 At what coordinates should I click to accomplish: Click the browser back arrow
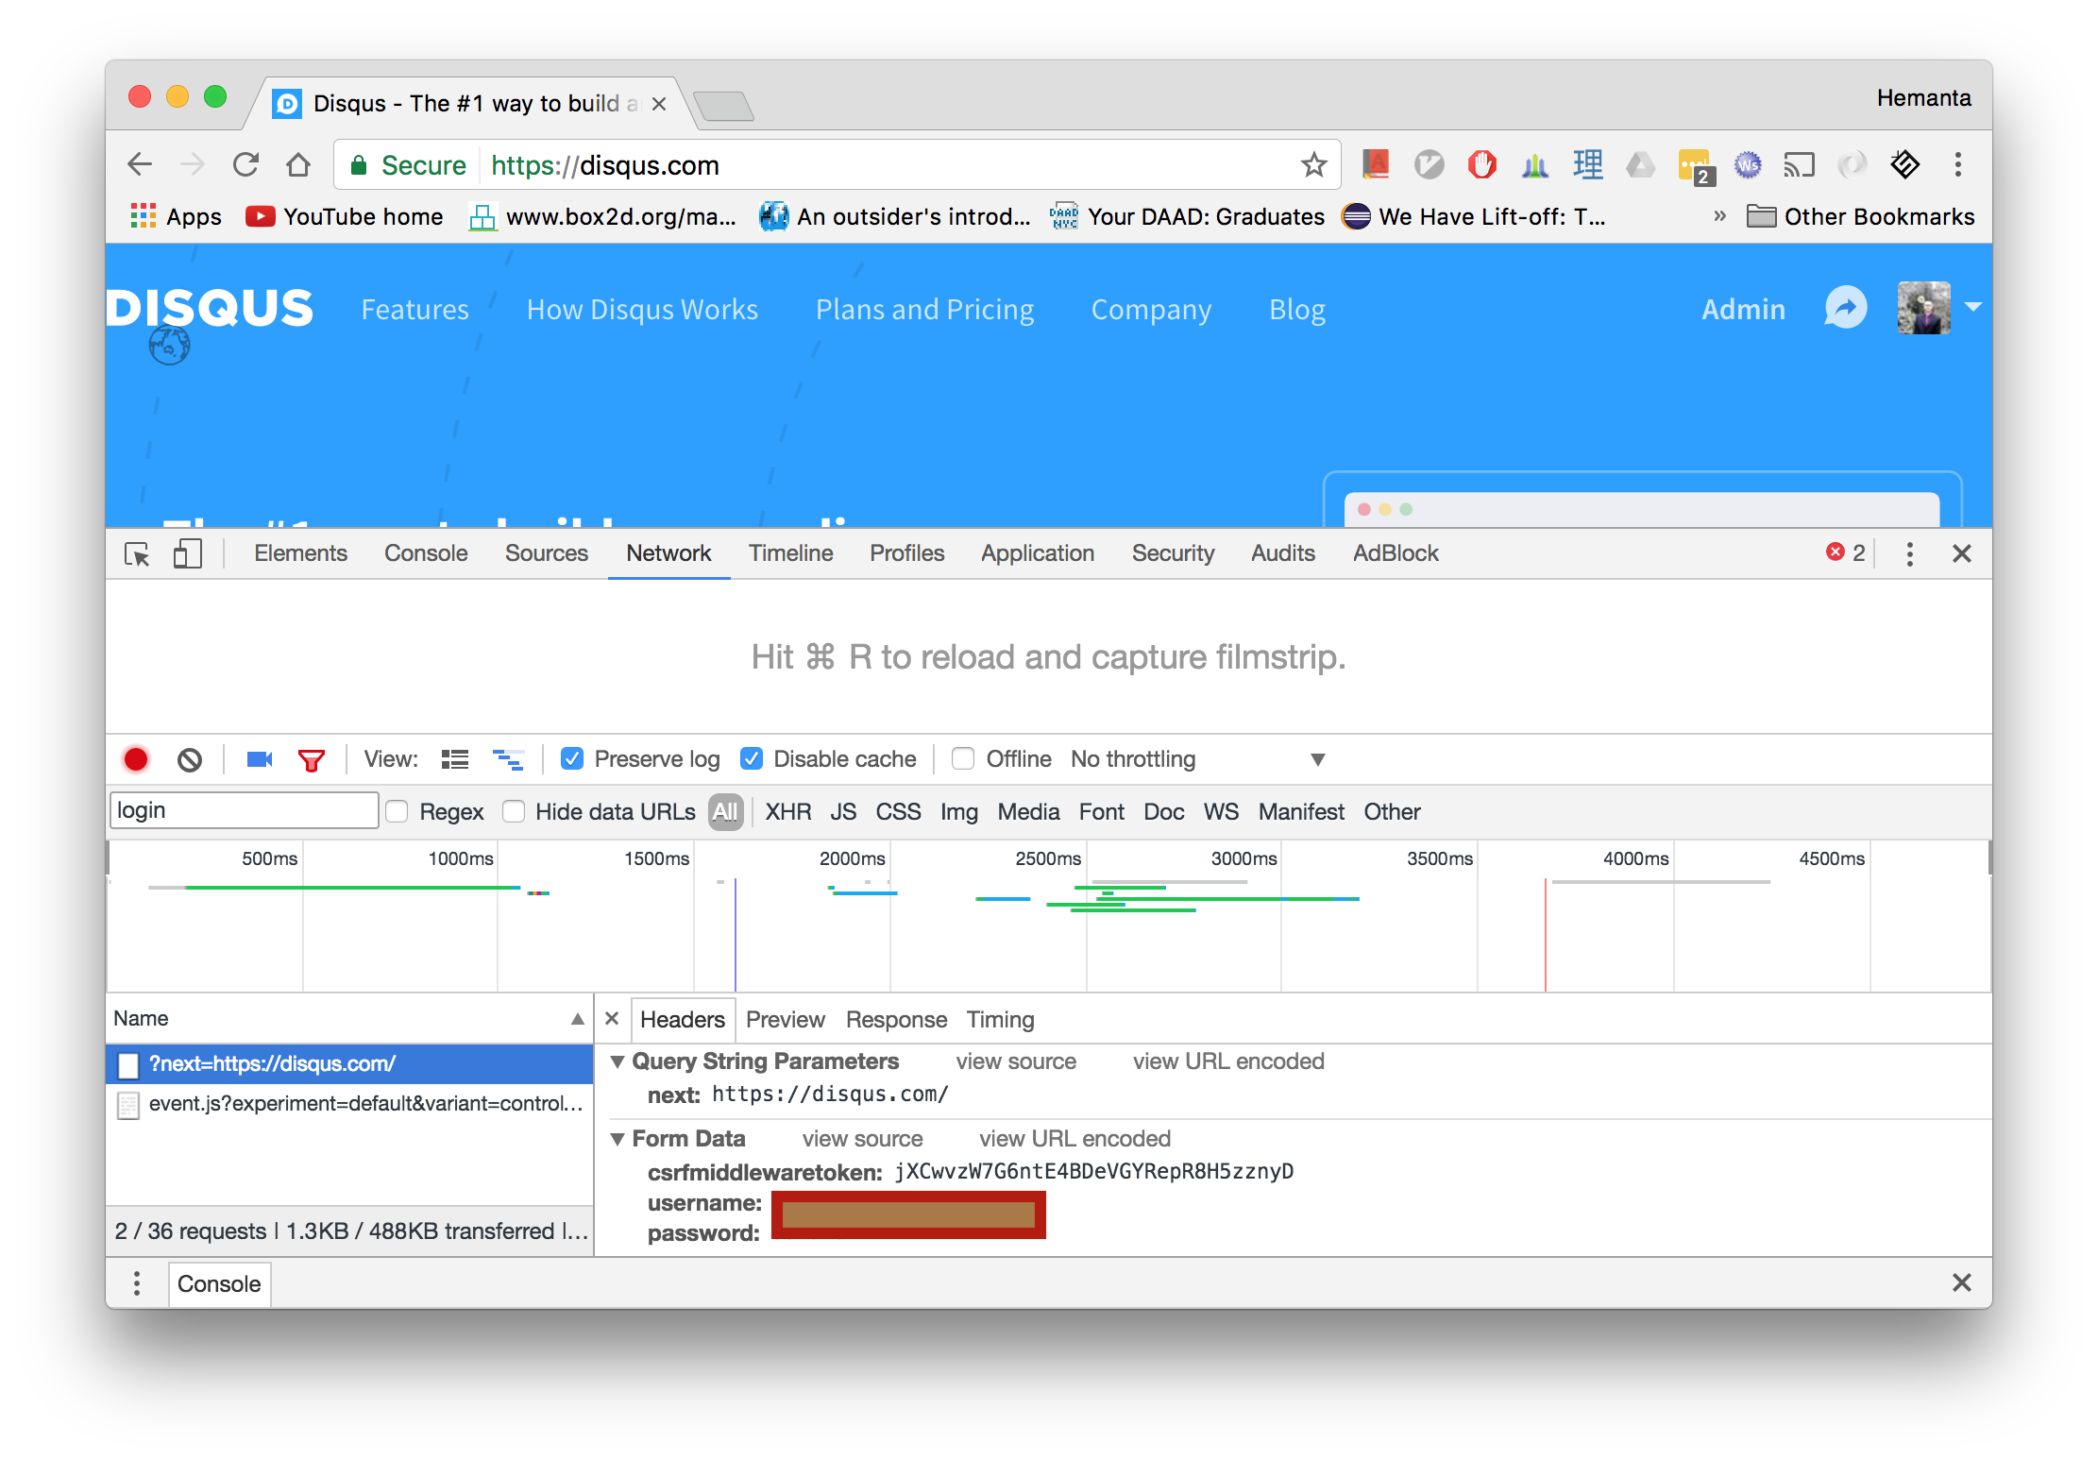pyautogui.click(x=140, y=164)
